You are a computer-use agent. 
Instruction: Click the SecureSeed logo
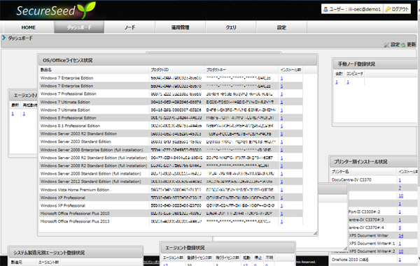coord(56,10)
